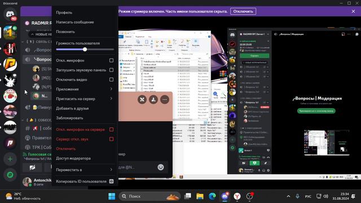Select Добавить в друзья menu entry
The width and height of the screenshot is (361, 203).
click(85, 108)
